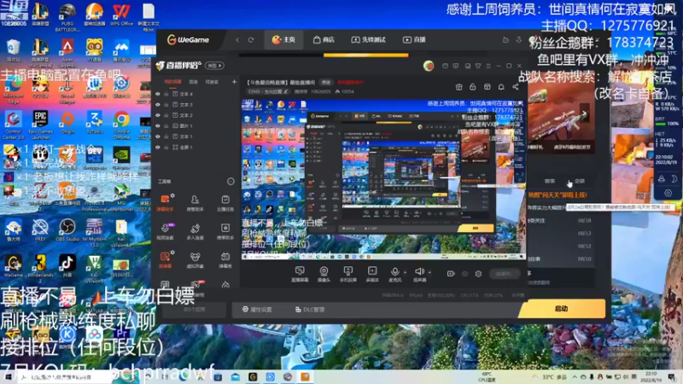Hide the 文本 2 layer
Screen dimensions: 683x384
[158, 115]
